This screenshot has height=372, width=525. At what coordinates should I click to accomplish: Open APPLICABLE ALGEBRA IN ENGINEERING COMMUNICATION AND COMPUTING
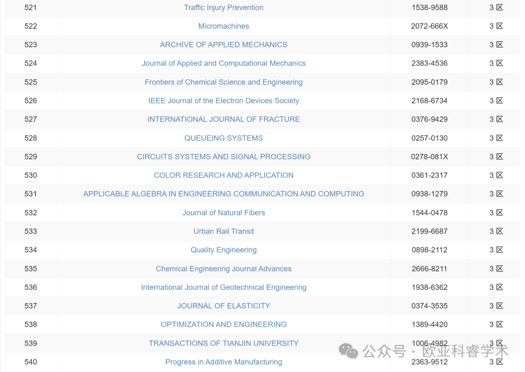tap(224, 194)
